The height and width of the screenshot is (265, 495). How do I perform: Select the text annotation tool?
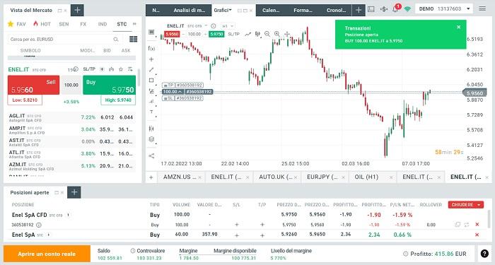[x=151, y=112]
